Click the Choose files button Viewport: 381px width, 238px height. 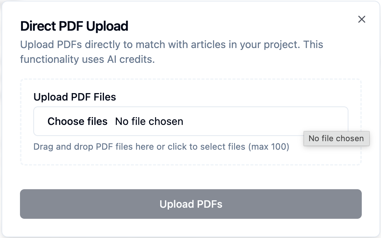(x=77, y=121)
